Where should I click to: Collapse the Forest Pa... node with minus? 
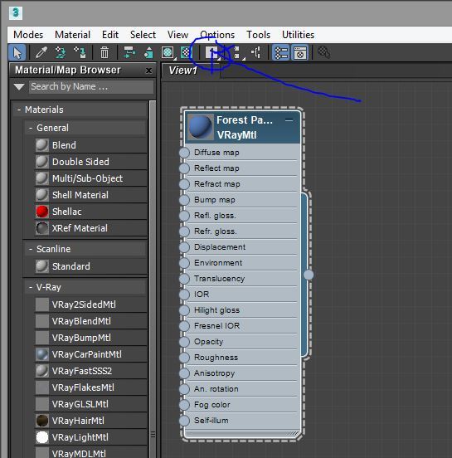(x=289, y=120)
